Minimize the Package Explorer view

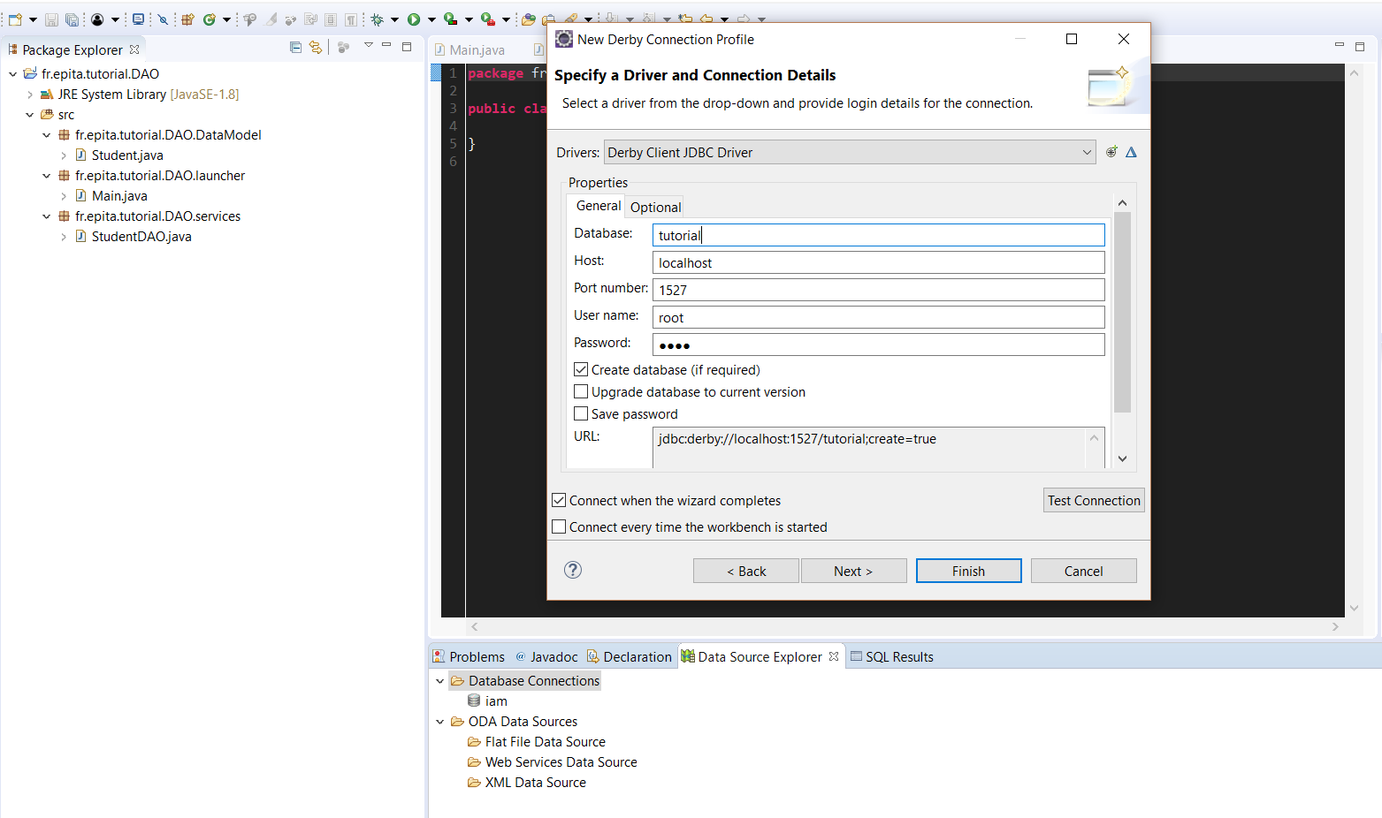pos(386,45)
